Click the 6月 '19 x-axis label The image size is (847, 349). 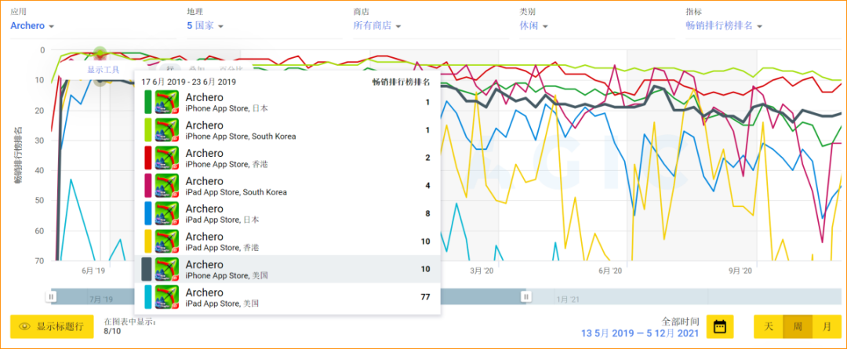(x=93, y=270)
